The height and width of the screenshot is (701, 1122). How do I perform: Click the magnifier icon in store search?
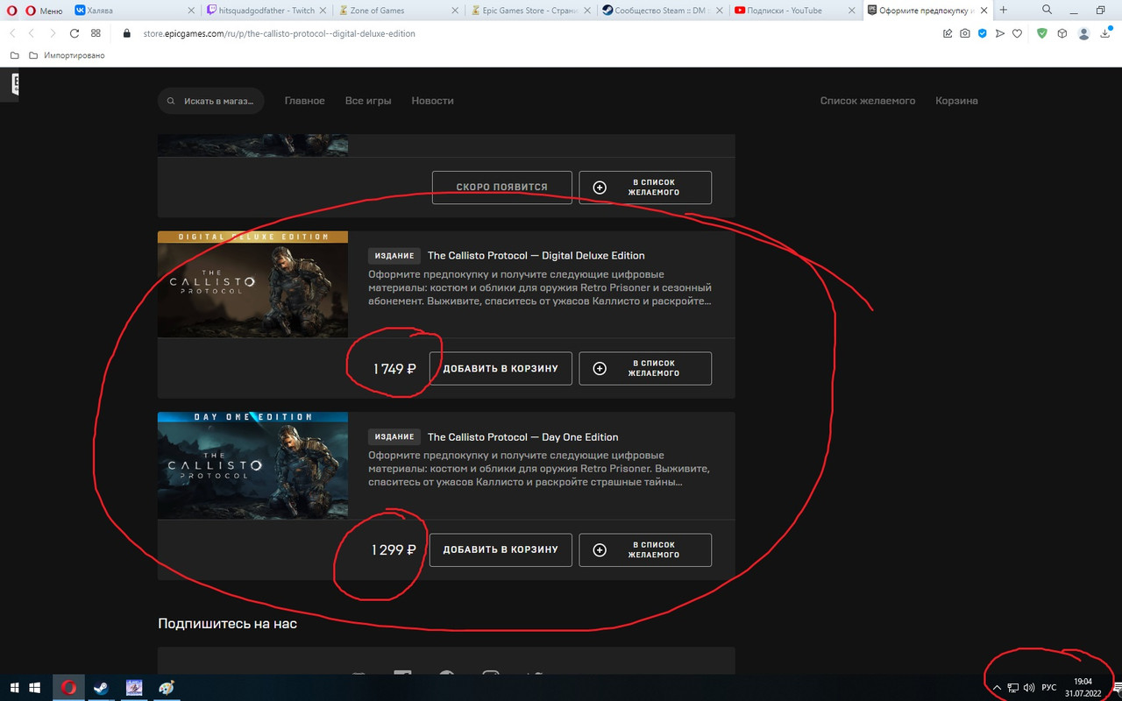172,101
